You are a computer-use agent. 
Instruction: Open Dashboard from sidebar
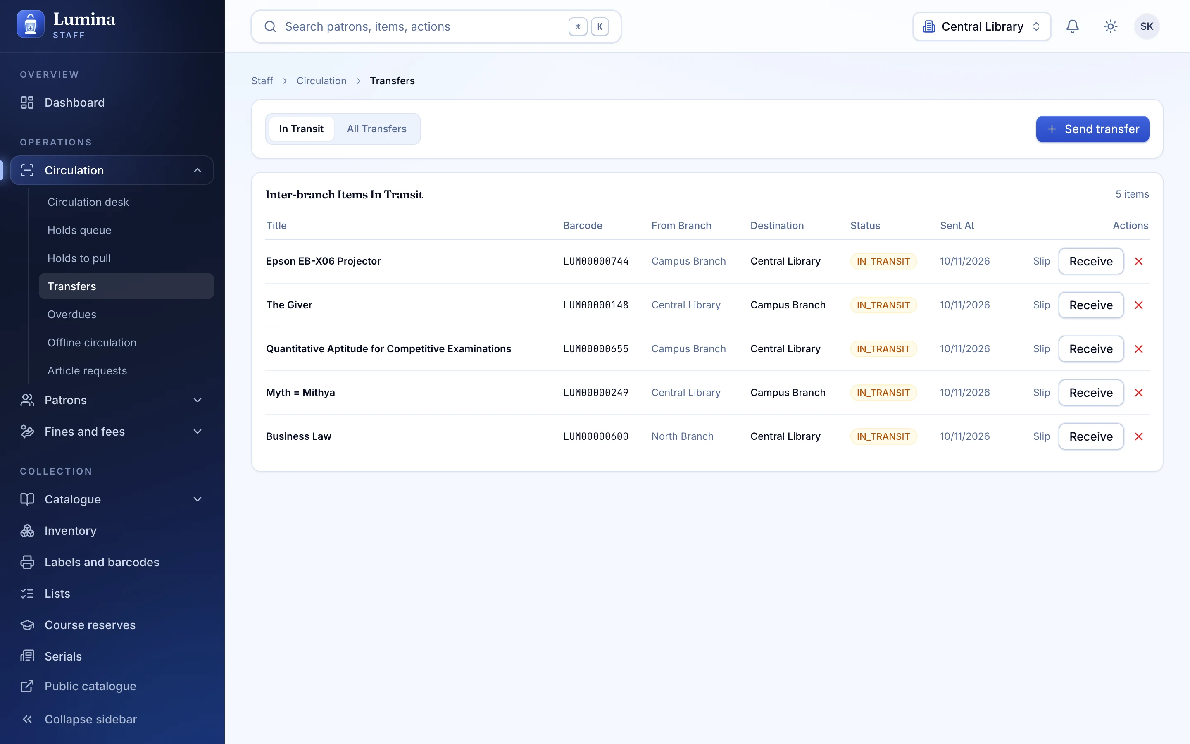click(112, 103)
